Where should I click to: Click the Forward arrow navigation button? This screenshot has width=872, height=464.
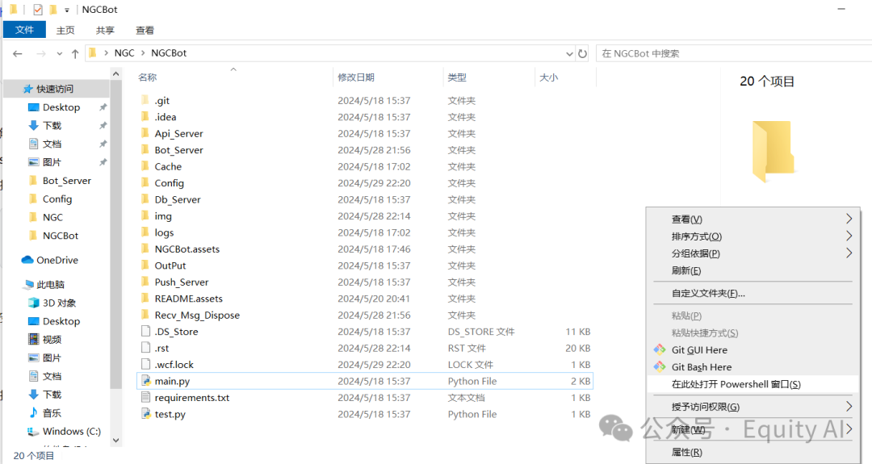[40, 54]
